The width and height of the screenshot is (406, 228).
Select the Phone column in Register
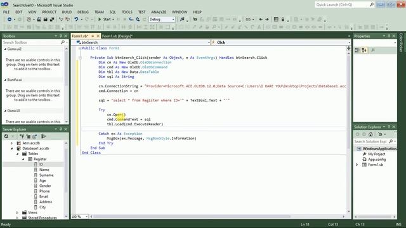point(44,191)
